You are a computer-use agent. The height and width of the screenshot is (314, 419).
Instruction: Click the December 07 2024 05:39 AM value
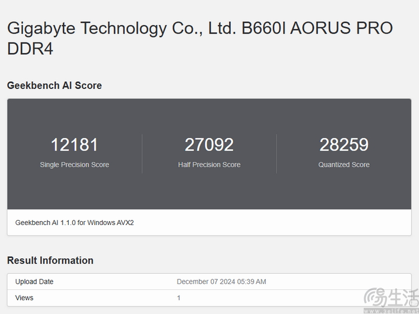pos(222,282)
